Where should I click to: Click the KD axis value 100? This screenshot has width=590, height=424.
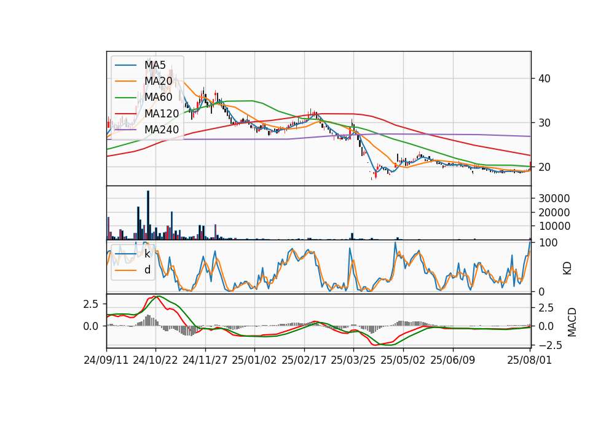pos(548,243)
